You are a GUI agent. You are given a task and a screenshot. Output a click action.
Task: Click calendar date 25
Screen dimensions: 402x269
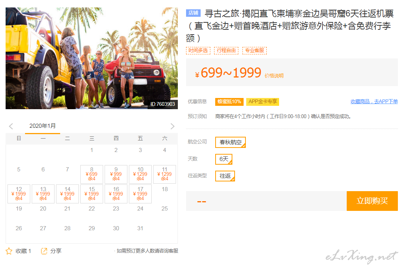(165, 209)
